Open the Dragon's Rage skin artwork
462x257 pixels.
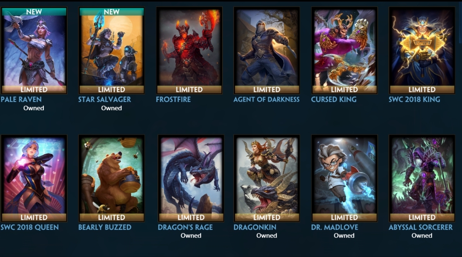click(191, 178)
